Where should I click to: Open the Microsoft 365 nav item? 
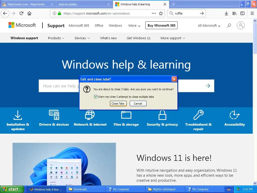click(79, 25)
